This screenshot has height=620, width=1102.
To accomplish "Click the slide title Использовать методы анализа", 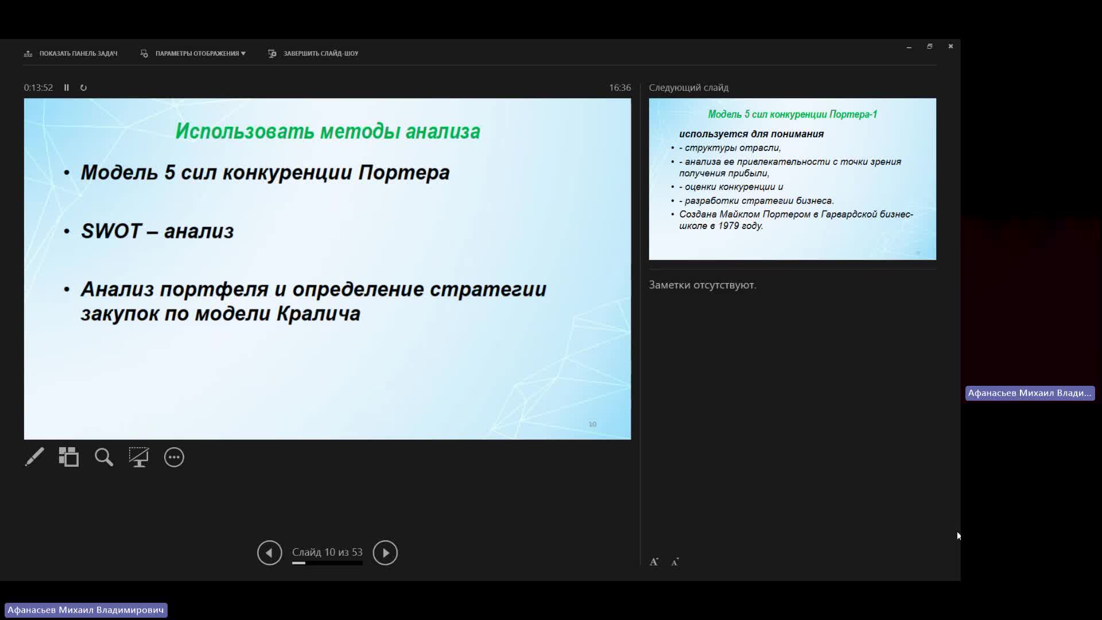I will (x=328, y=131).
